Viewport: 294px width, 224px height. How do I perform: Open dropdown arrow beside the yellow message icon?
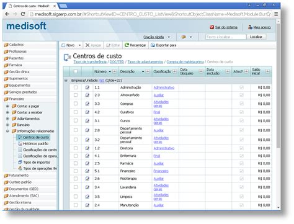click(x=190, y=37)
